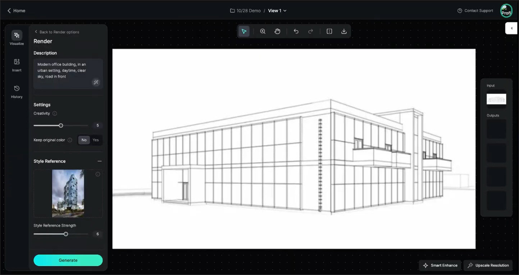Click the second Outputs slot
519x275 pixels.
click(x=496, y=153)
